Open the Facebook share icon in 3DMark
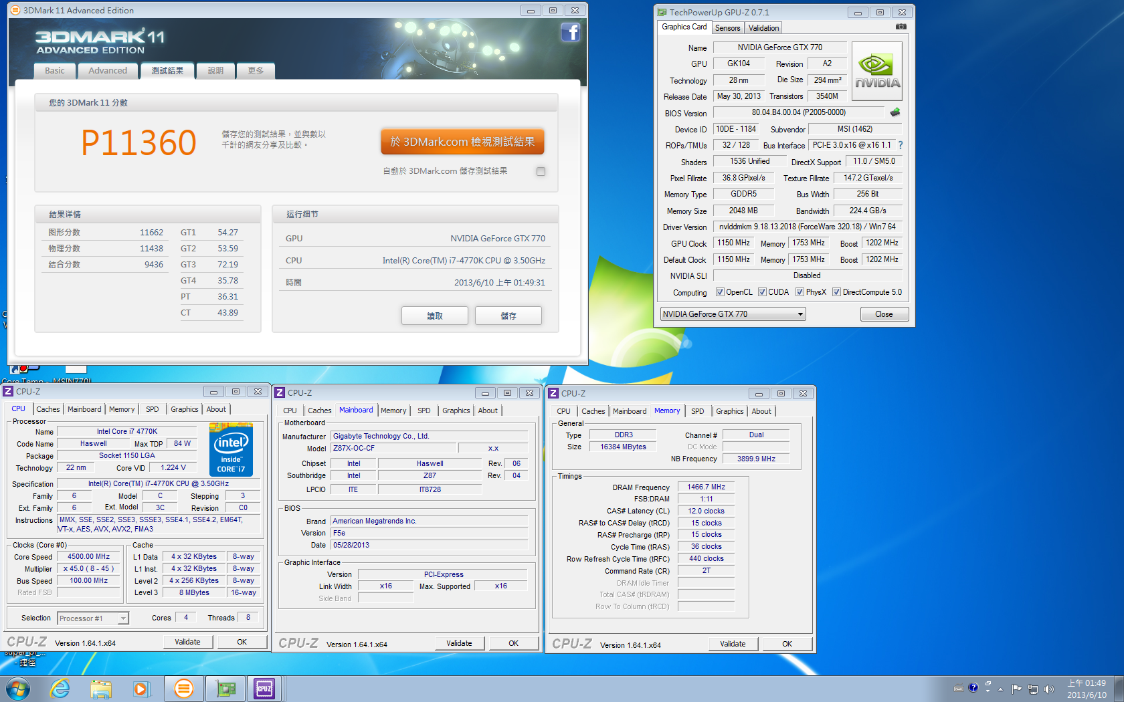This screenshot has height=702, width=1124. [x=570, y=32]
